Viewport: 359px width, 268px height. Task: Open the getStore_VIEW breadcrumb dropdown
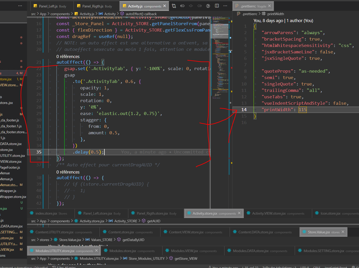click(x=183, y=259)
